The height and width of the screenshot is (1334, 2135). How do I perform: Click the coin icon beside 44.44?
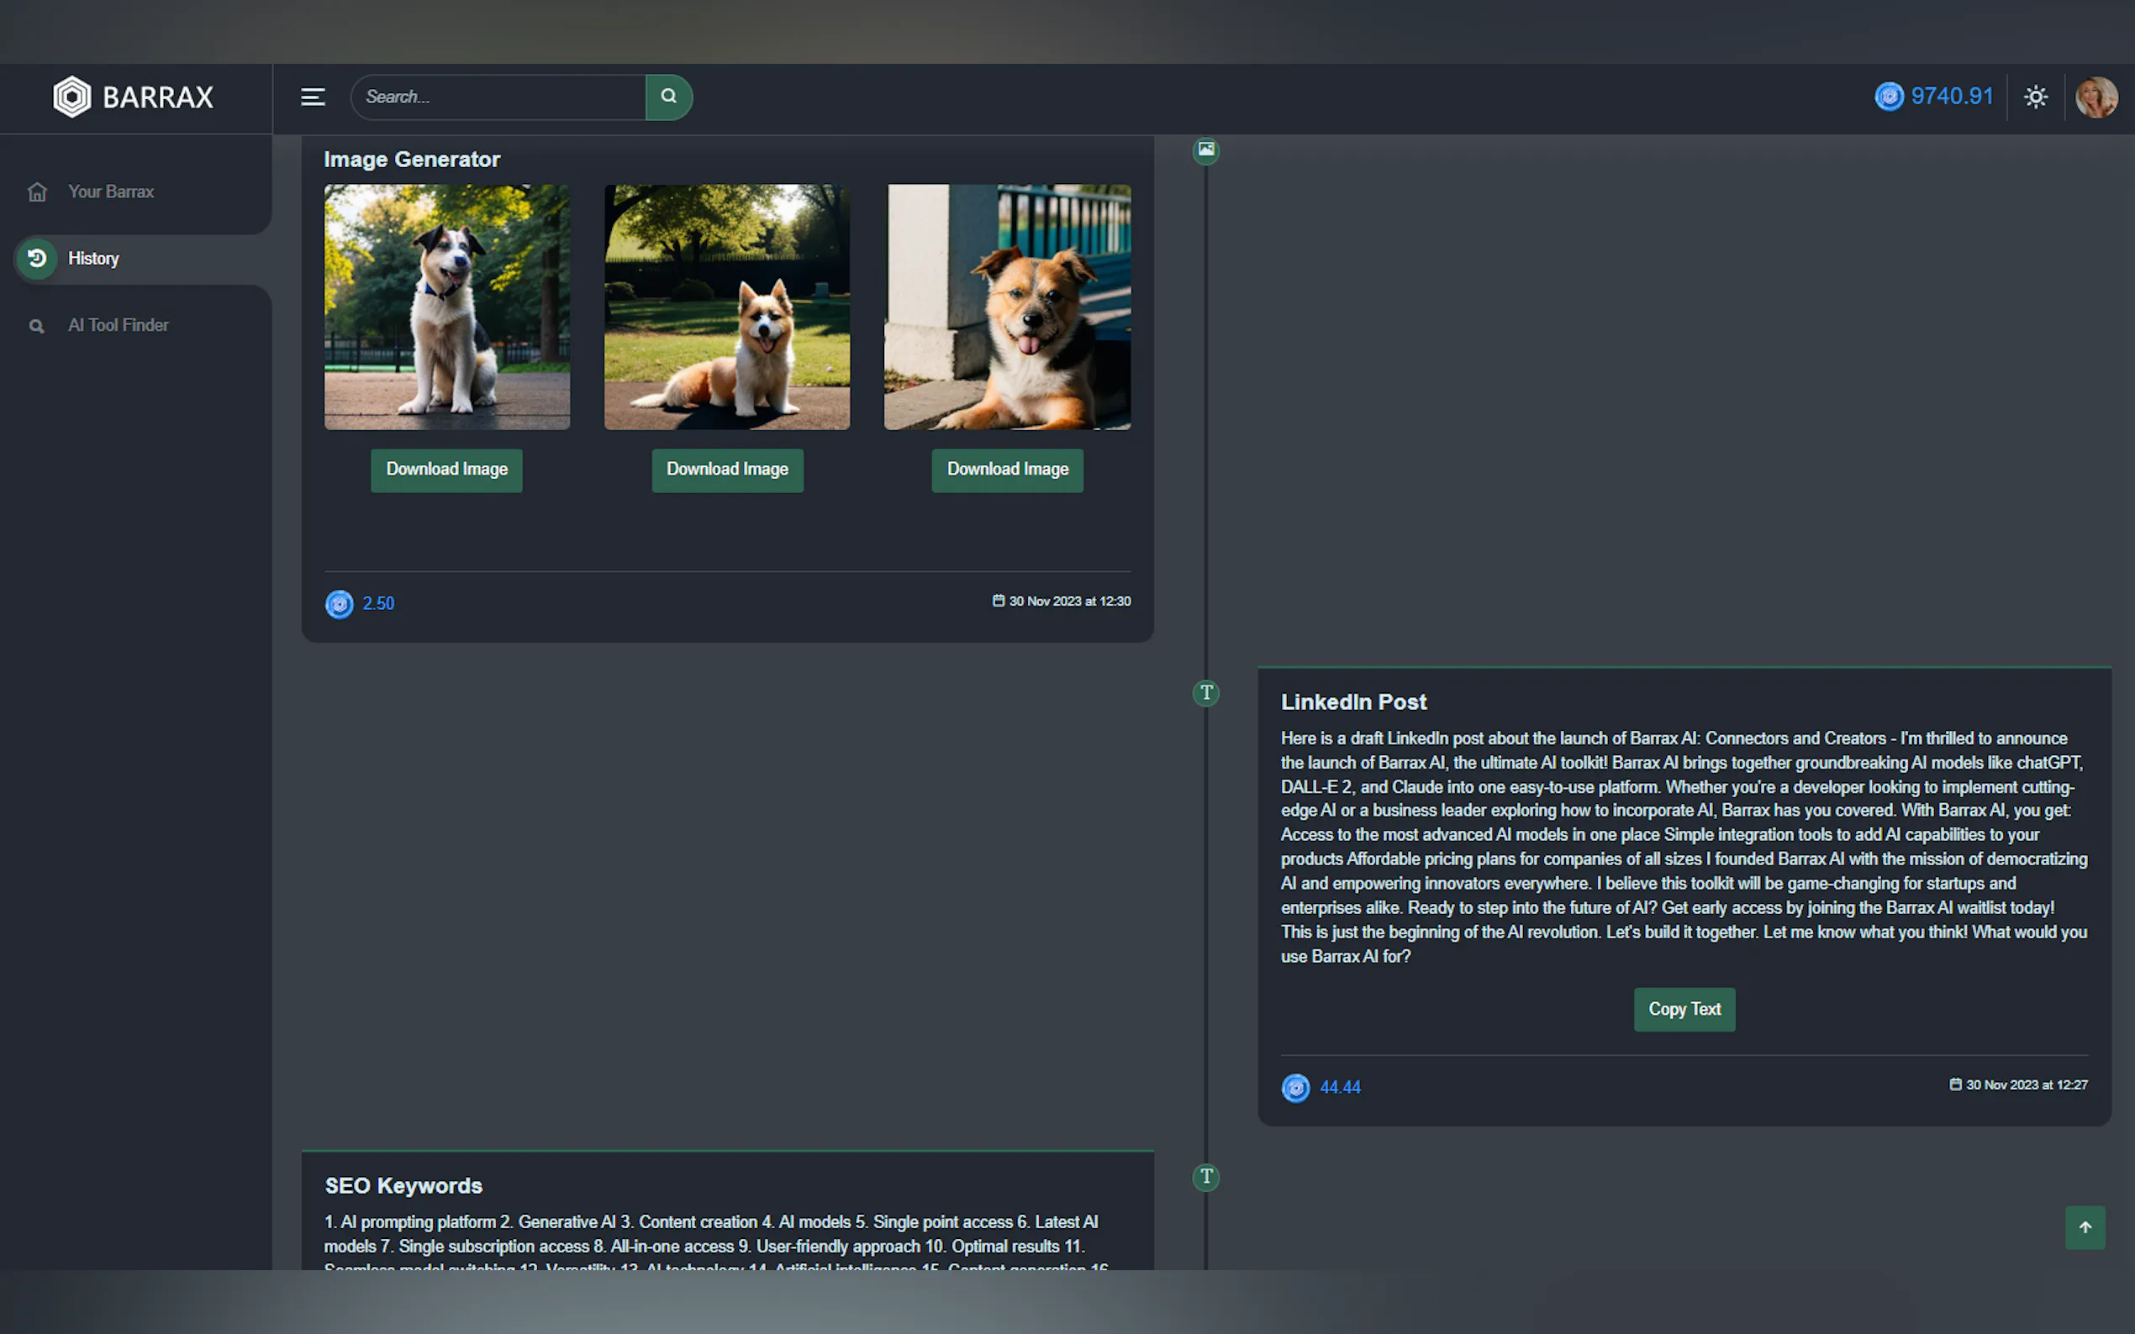1295,1088
